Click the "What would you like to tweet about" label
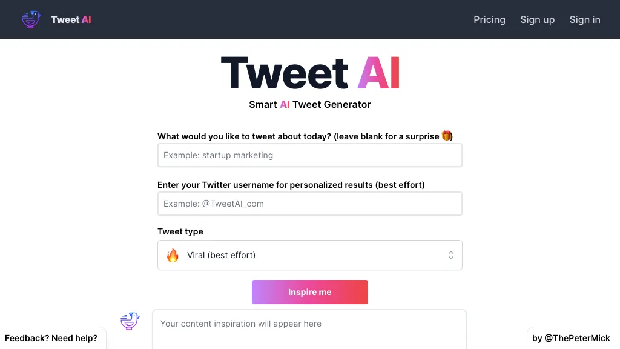620x349 pixels. pos(299,136)
